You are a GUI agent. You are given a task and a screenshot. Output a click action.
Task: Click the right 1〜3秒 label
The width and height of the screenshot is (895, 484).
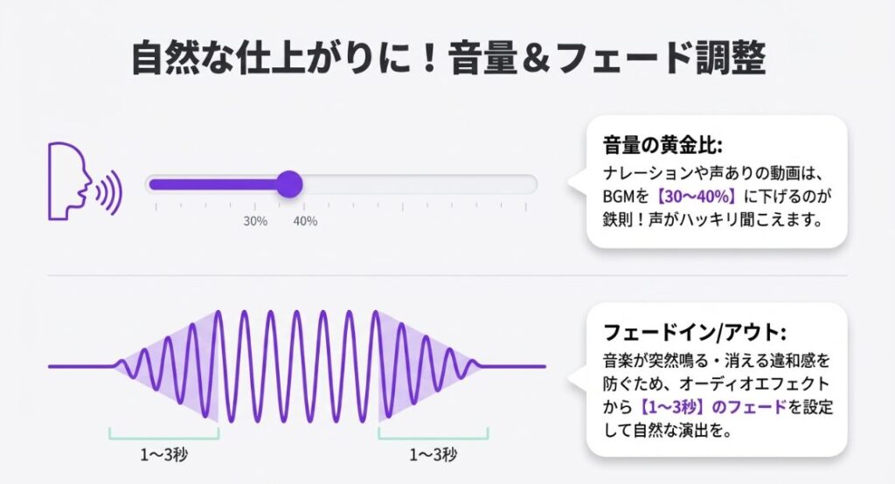tap(434, 454)
